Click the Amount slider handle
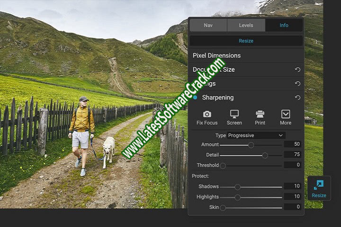341x227 pixels. pyautogui.click(x=251, y=145)
